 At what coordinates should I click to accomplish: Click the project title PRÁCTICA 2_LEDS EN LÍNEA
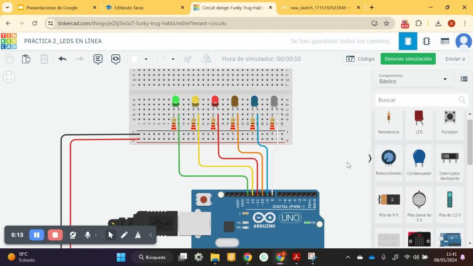coord(63,41)
